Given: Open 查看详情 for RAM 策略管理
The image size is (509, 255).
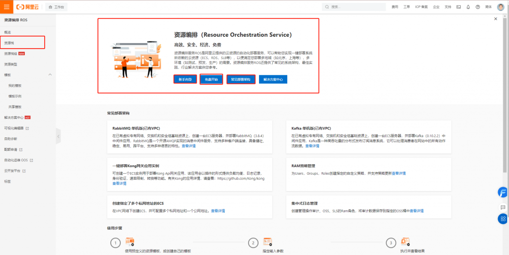Looking at the screenshot, I should click(x=399, y=173).
